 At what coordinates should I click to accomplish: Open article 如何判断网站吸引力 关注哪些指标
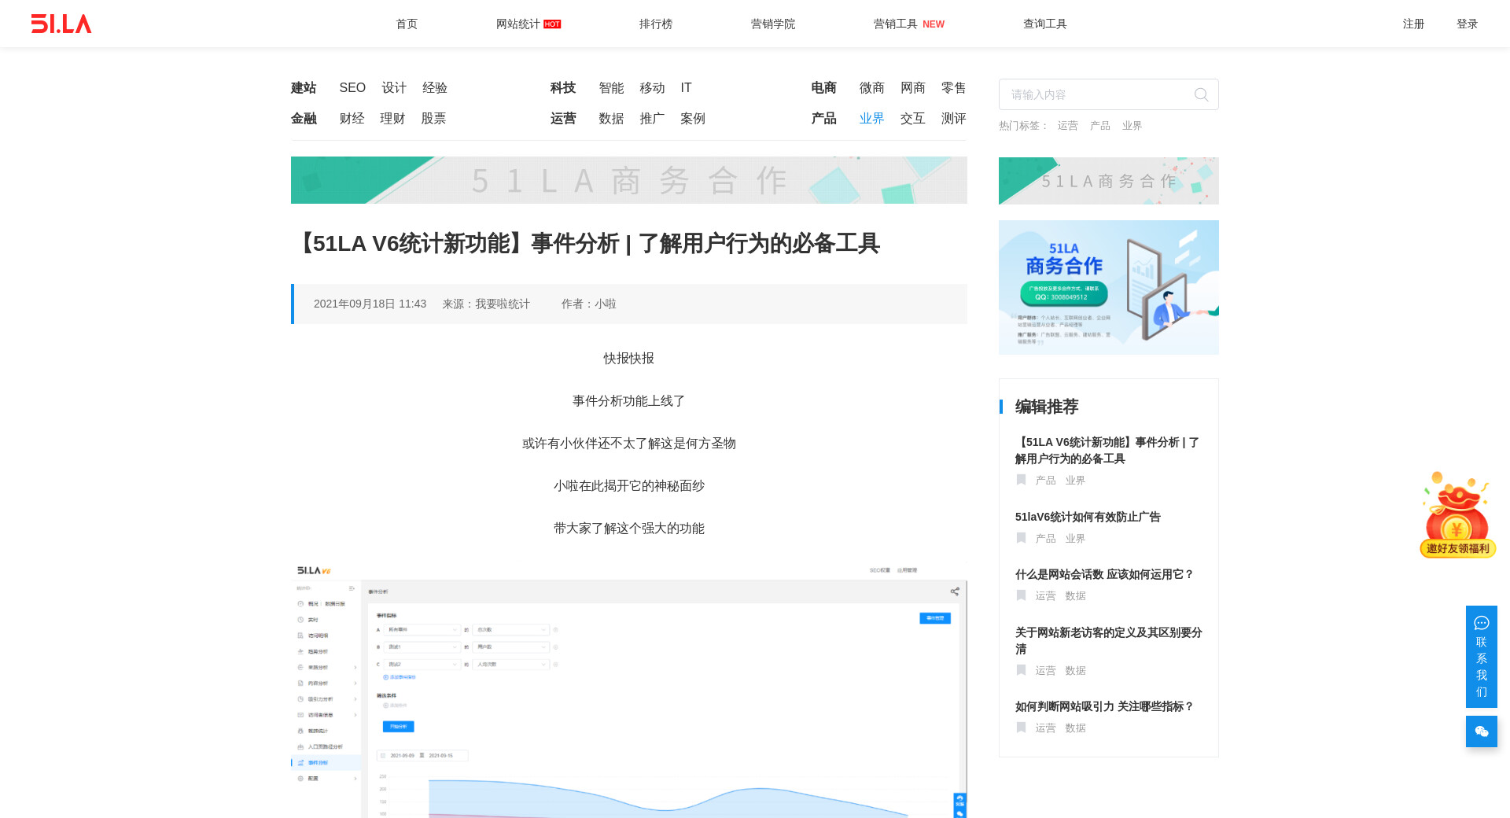click(x=1104, y=706)
